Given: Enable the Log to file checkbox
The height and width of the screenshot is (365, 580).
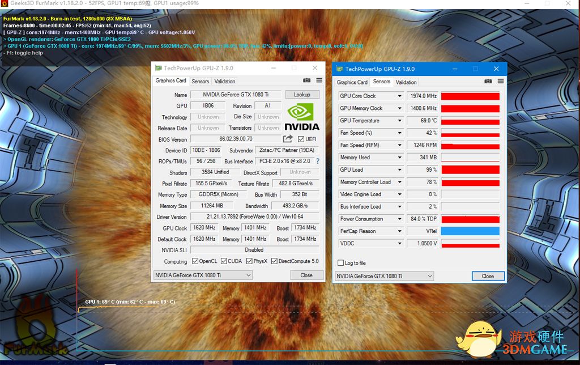Looking at the screenshot, I should (340, 263).
